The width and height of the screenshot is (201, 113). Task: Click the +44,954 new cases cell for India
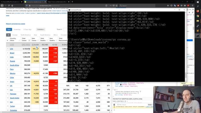(x=35, y=57)
